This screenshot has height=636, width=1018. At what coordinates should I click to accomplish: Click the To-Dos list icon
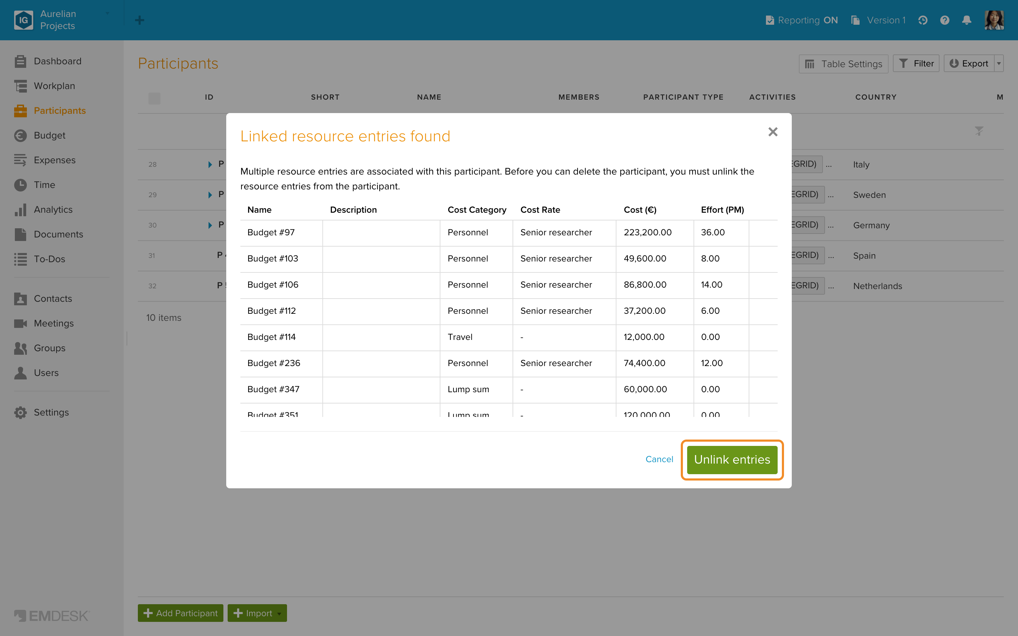point(20,259)
